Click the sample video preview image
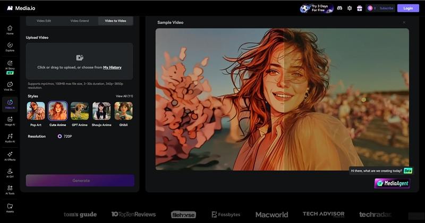Viewport: 425px width, 223px height. [282, 99]
